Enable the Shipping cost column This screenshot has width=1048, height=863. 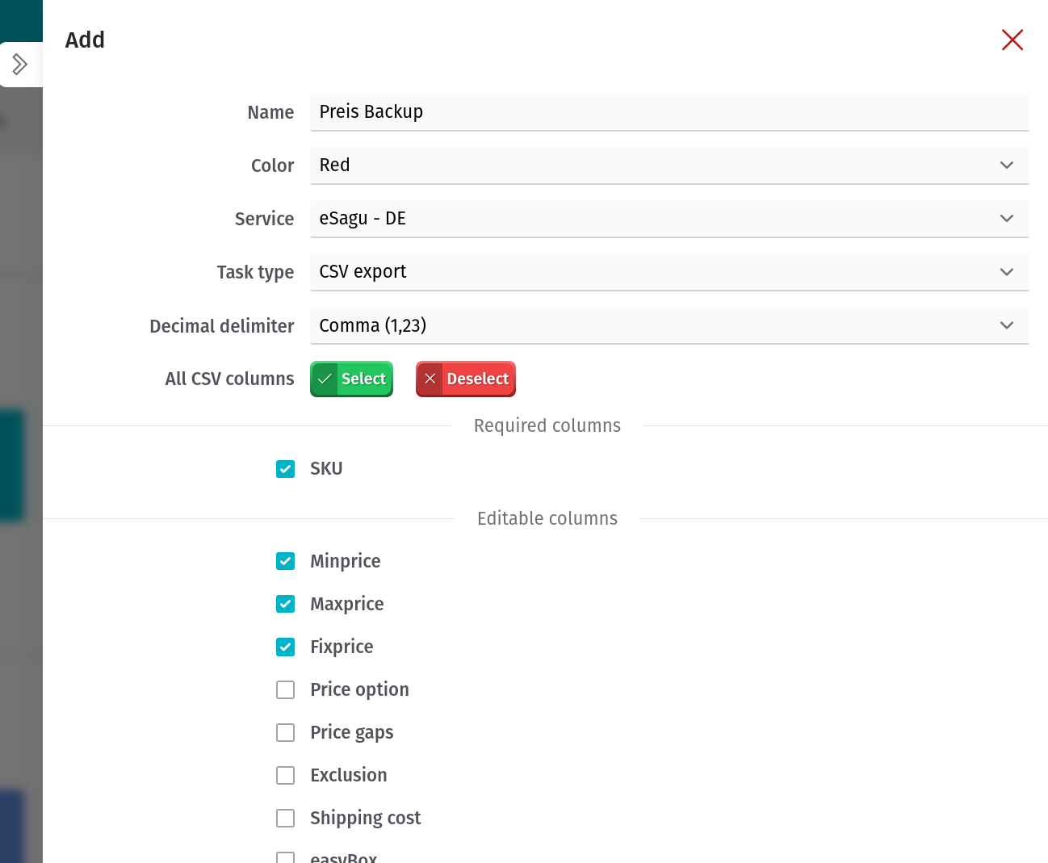point(285,818)
